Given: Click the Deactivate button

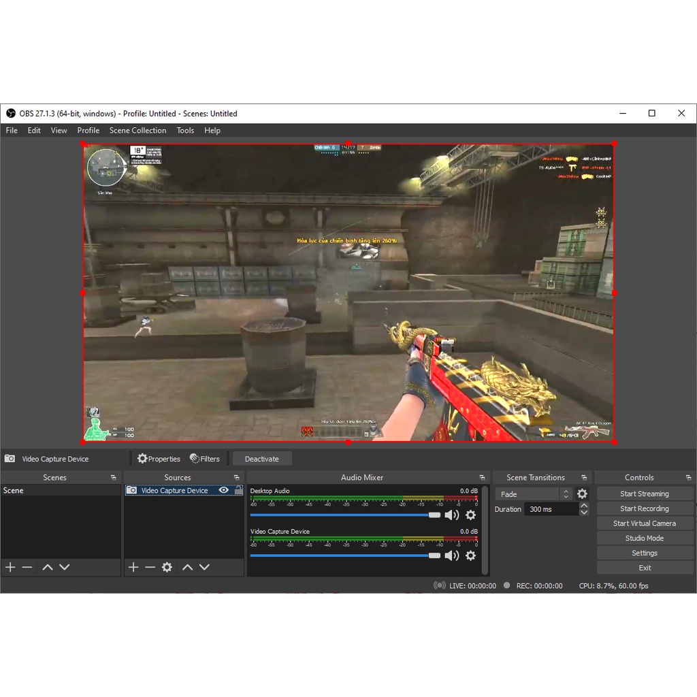Looking at the screenshot, I should pos(262,459).
